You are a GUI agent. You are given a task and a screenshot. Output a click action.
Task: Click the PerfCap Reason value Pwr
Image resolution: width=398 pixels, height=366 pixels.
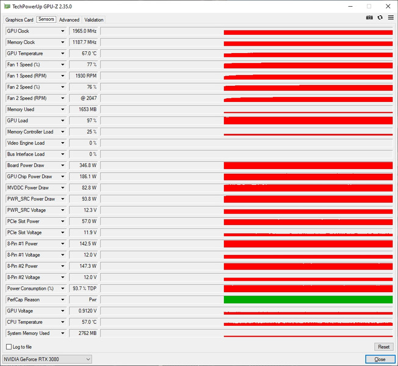[x=84, y=300]
